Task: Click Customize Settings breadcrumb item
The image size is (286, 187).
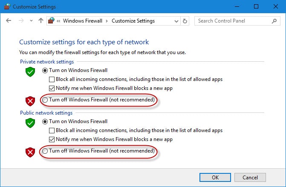Action: (133, 20)
